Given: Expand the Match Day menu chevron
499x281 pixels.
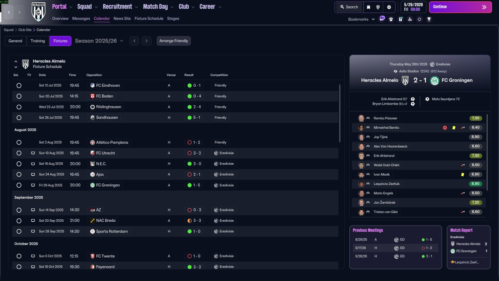Looking at the screenshot, I should pos(172,7).
